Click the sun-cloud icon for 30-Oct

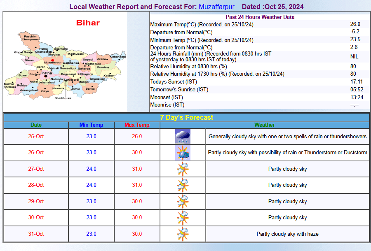(x=183, y=218)
